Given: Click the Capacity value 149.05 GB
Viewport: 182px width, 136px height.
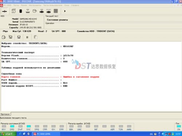Looking at the screenshot, I should [31, 28].
